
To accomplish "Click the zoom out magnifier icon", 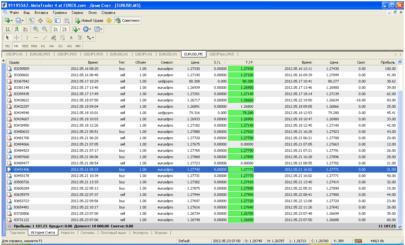I will pyautogui.click(x=45, y=29).
